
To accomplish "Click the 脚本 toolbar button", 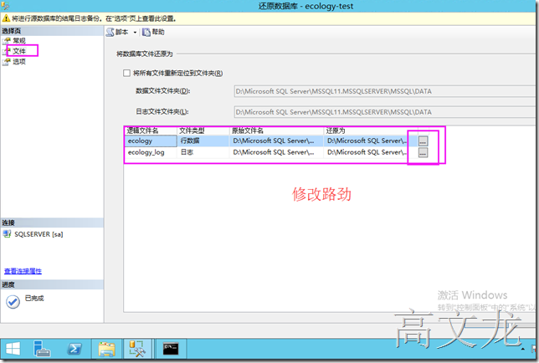I will pyautogui.click(x=117, y=32).
